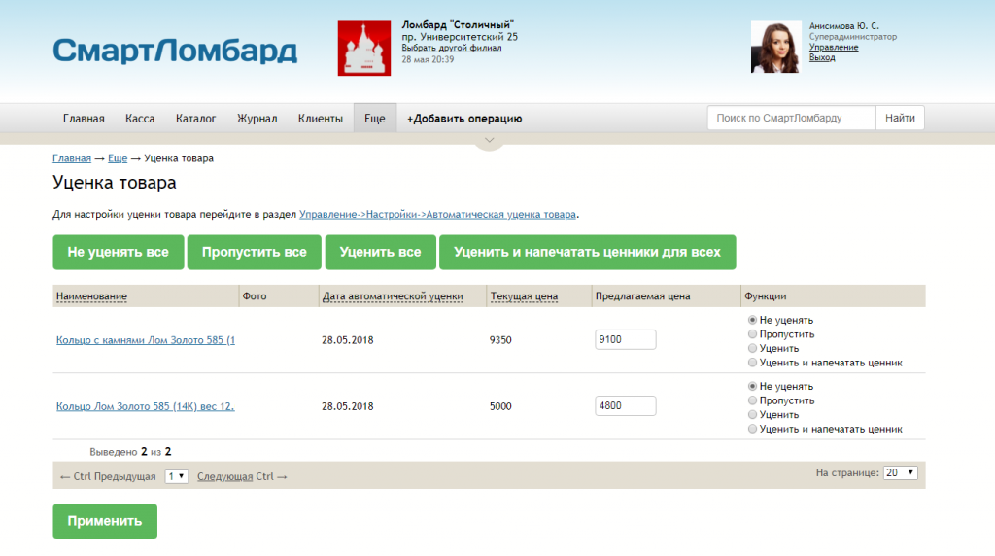Select 'Уценить' for the ring with stones
Viewport: 995px width, 556px height.
(753, 348)
